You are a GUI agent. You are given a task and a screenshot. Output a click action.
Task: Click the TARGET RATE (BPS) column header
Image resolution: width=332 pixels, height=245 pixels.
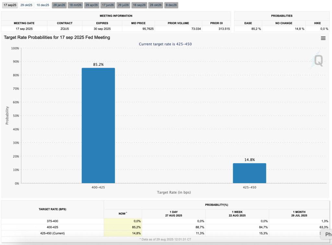[x=52, y=209]
